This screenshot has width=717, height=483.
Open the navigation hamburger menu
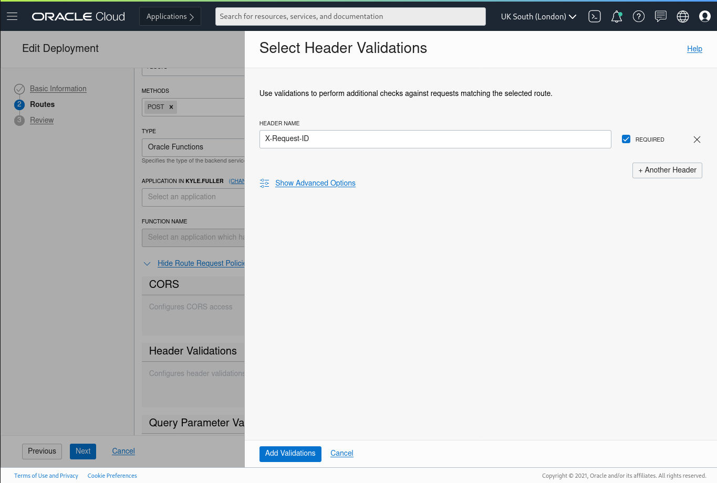tap(12, 16)
